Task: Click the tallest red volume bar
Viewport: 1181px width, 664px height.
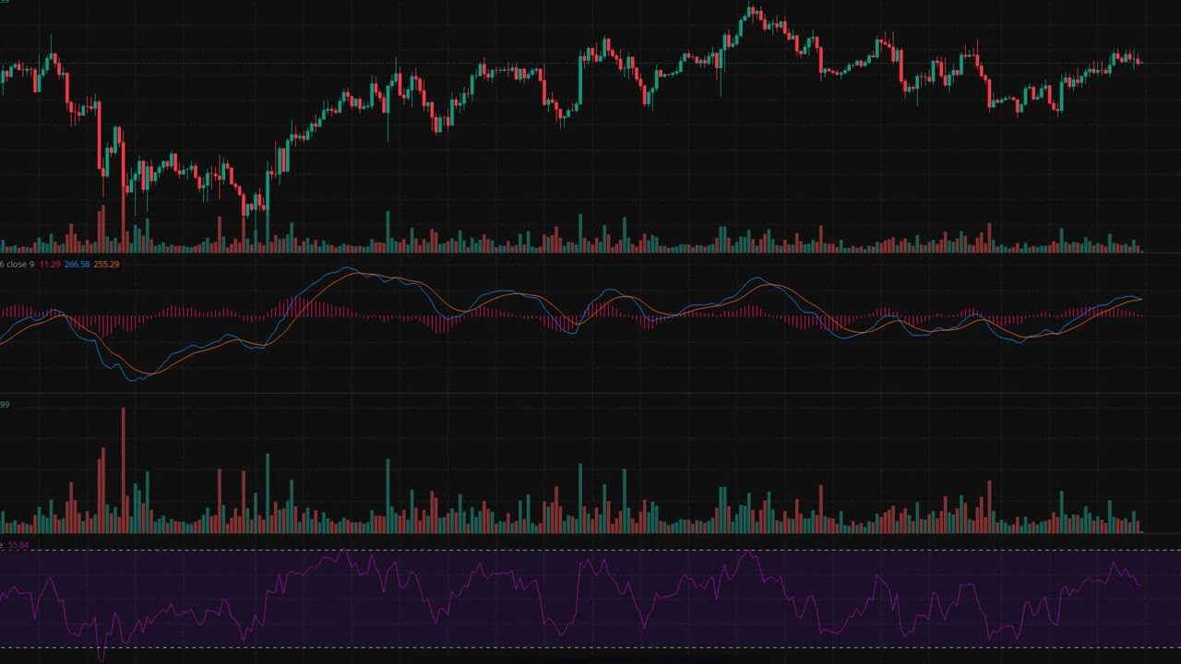Action: click(123, 470)
